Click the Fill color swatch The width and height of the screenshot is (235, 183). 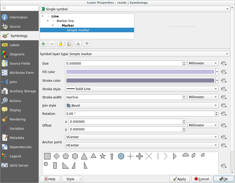[x=140, y=72]
